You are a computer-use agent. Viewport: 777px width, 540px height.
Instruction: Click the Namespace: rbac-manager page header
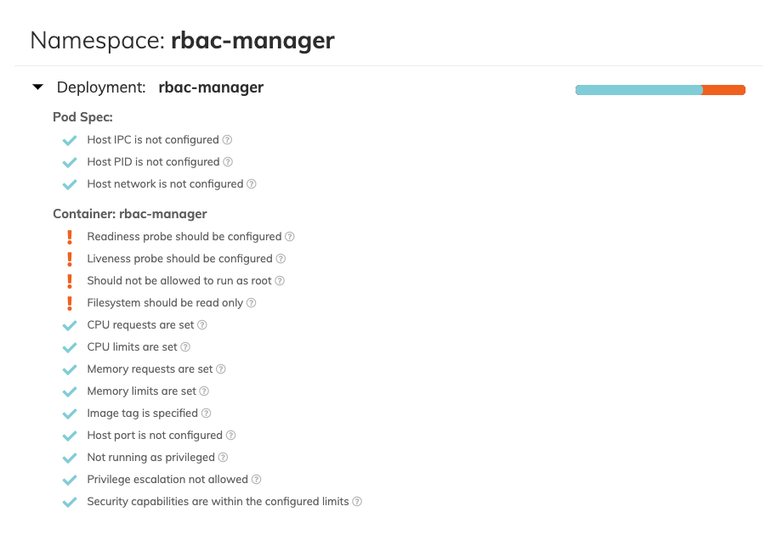[181, 40]
